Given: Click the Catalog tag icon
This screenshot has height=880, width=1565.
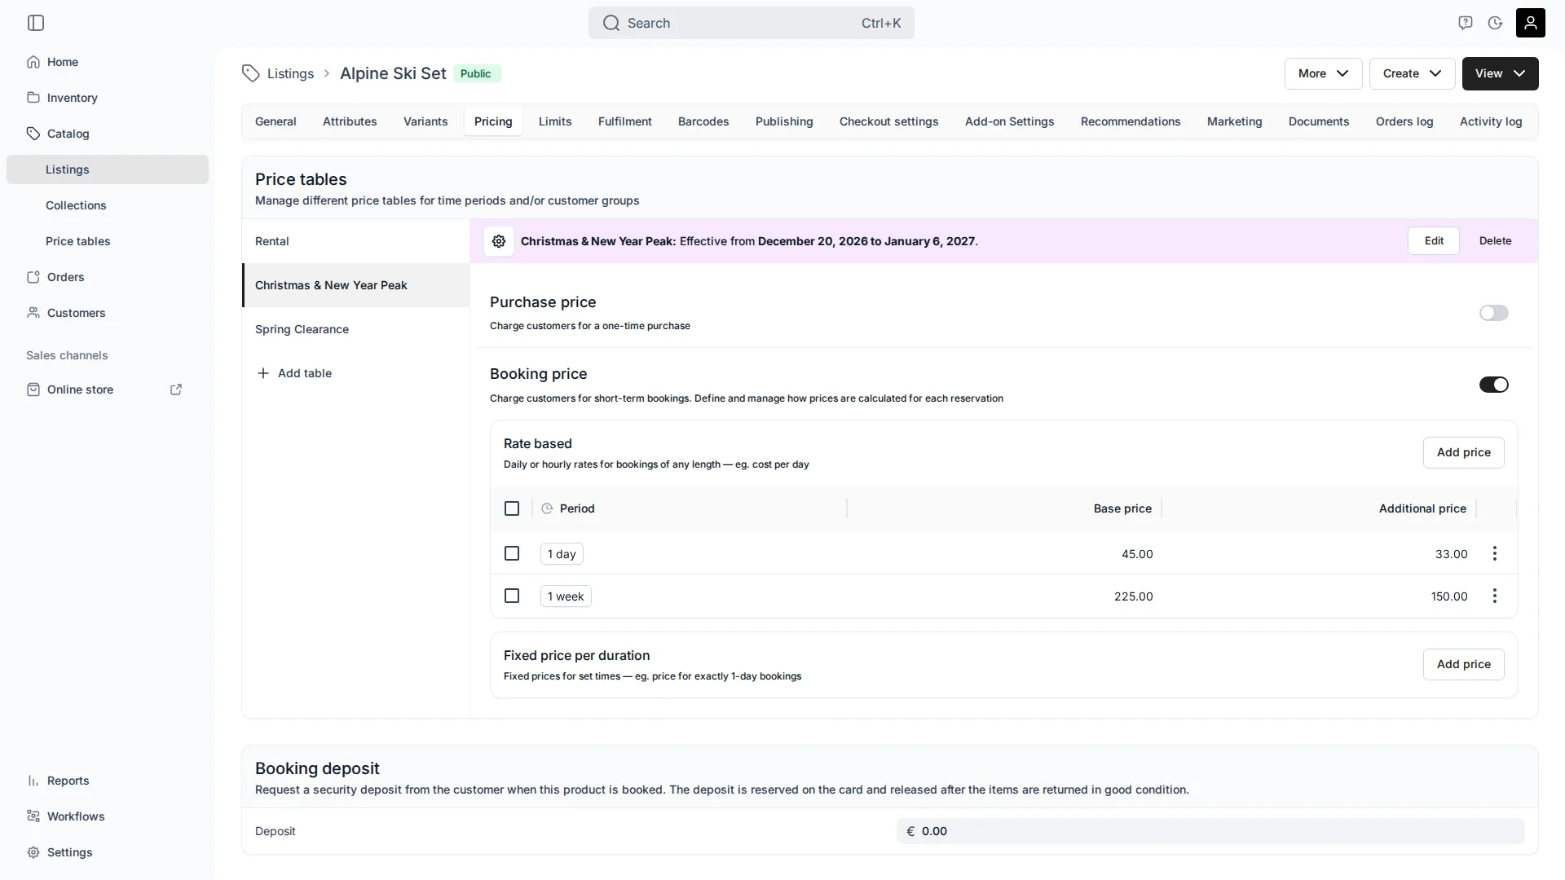Looking at the screenshot, I should 33,134.
